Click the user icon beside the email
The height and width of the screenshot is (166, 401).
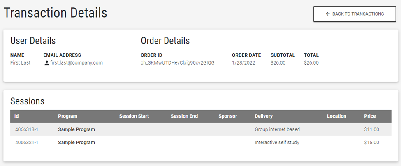tap(46, 63)
